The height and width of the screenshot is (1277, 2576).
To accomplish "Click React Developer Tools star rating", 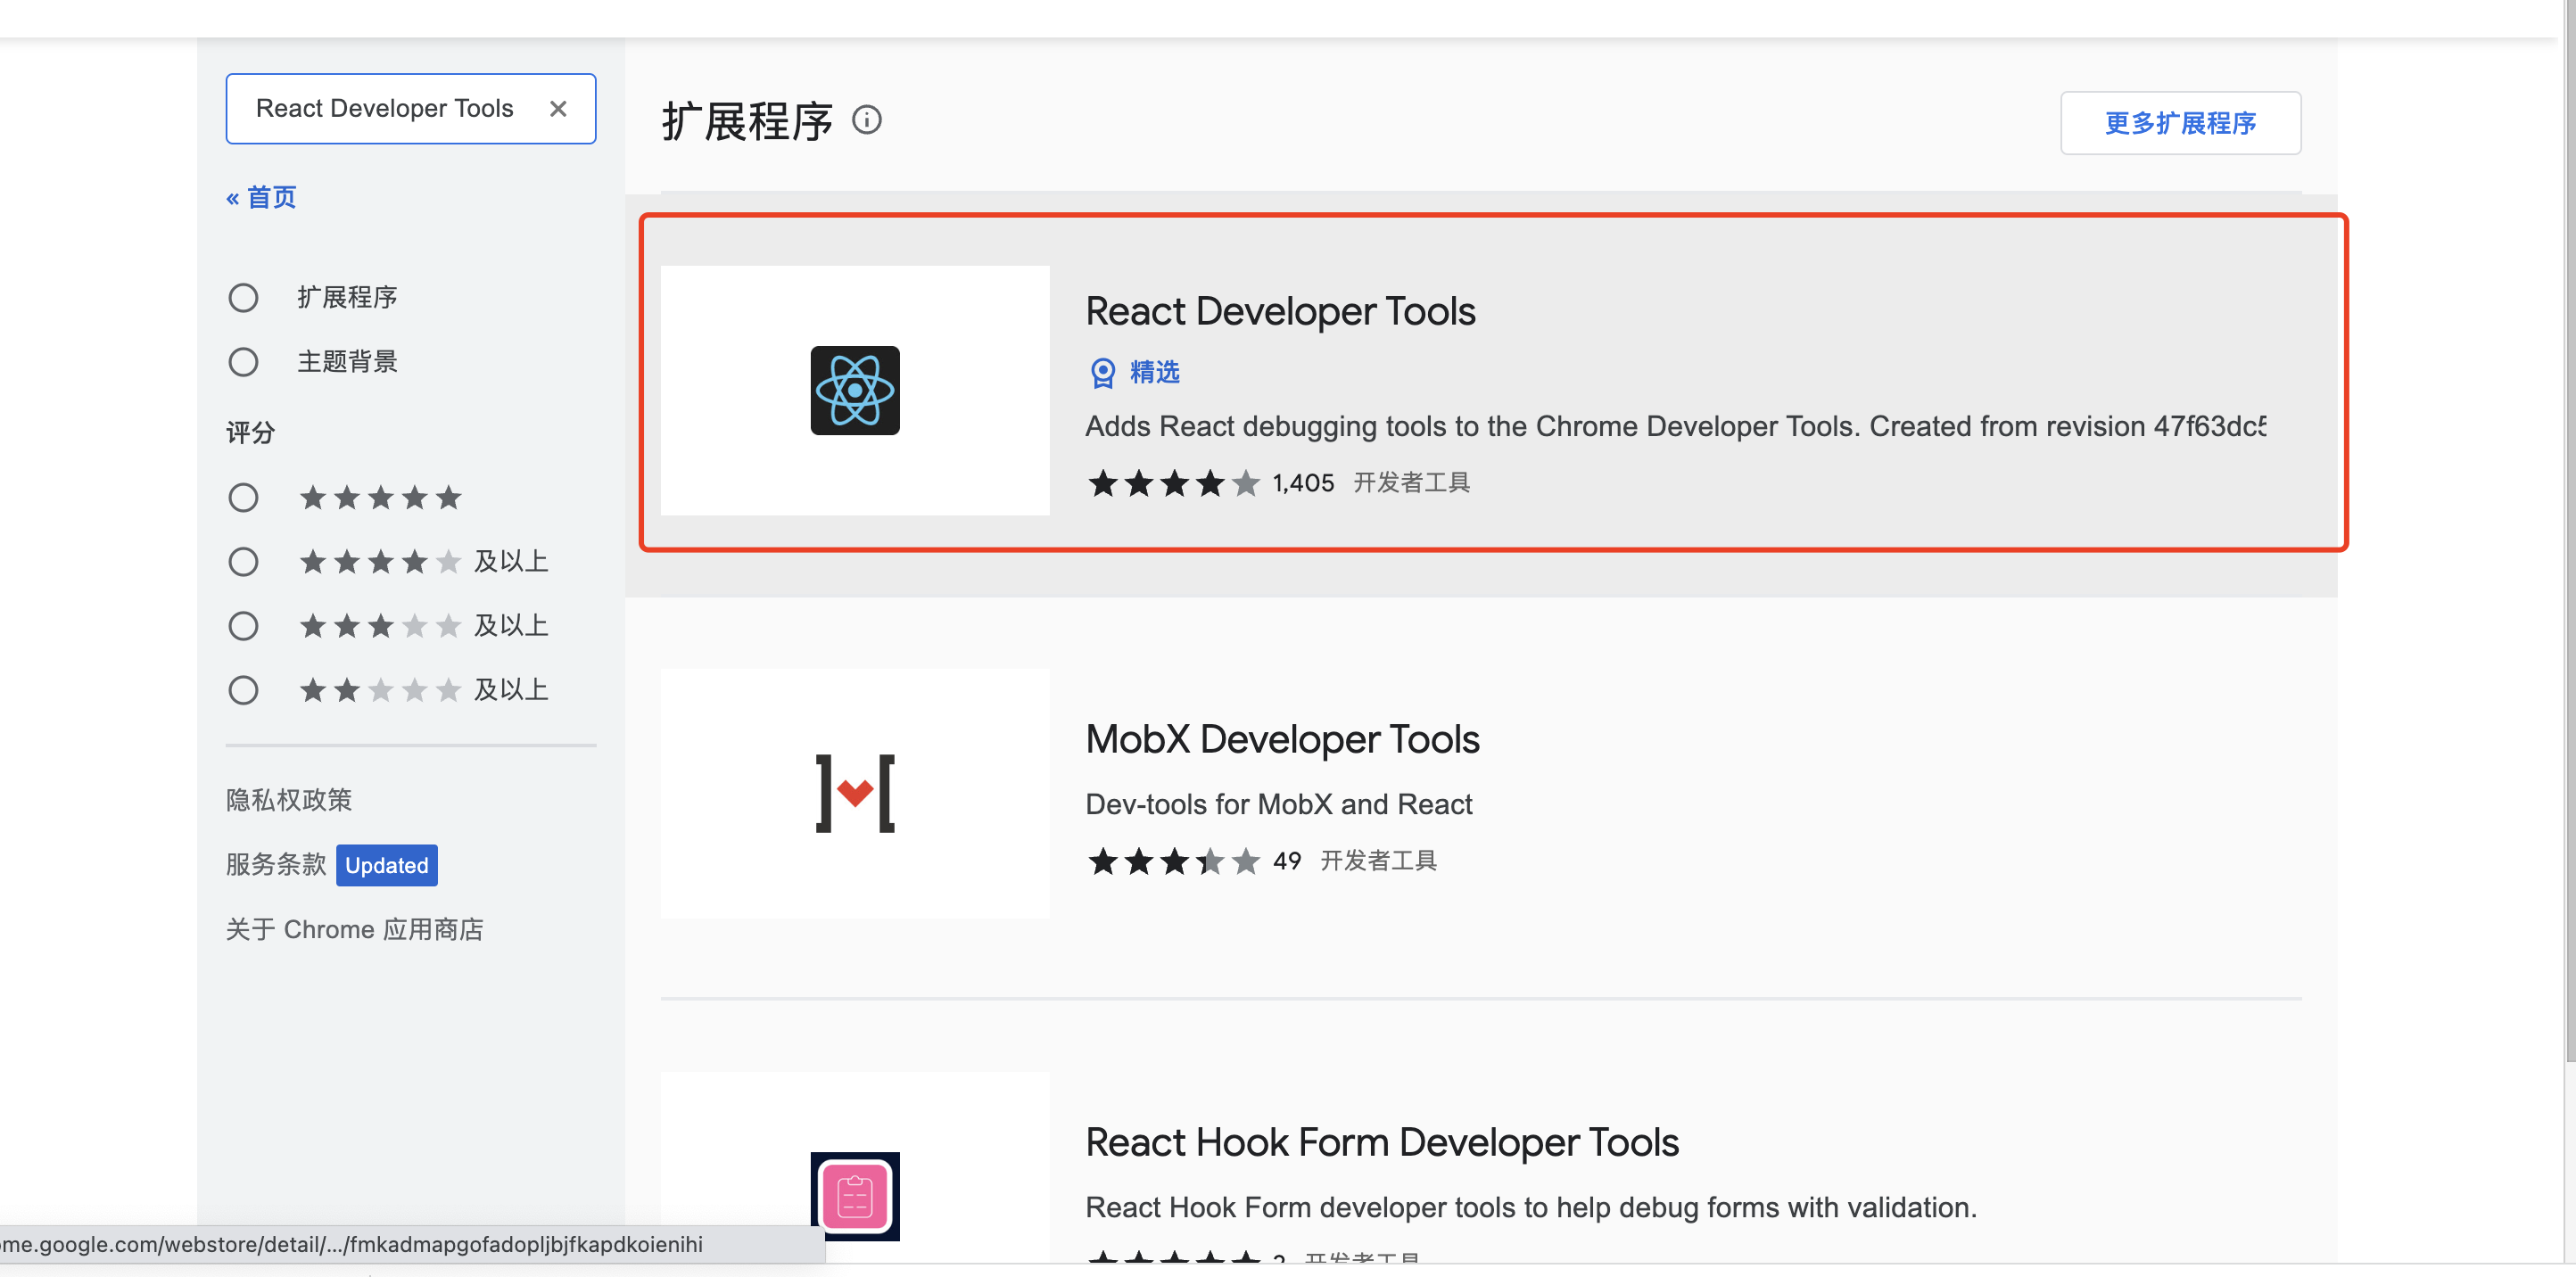I will click(x=1174, y=484).
